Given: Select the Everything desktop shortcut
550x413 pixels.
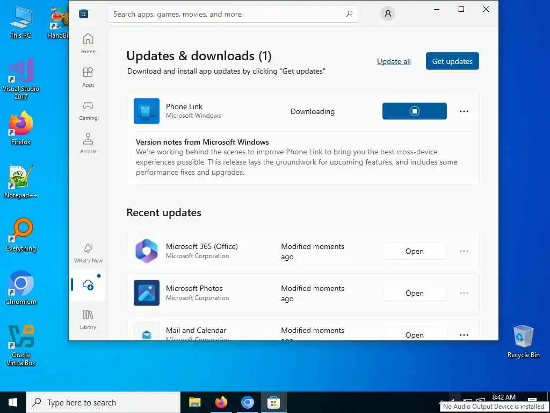Looking at the screenshot, I should [x=21, y=235].
